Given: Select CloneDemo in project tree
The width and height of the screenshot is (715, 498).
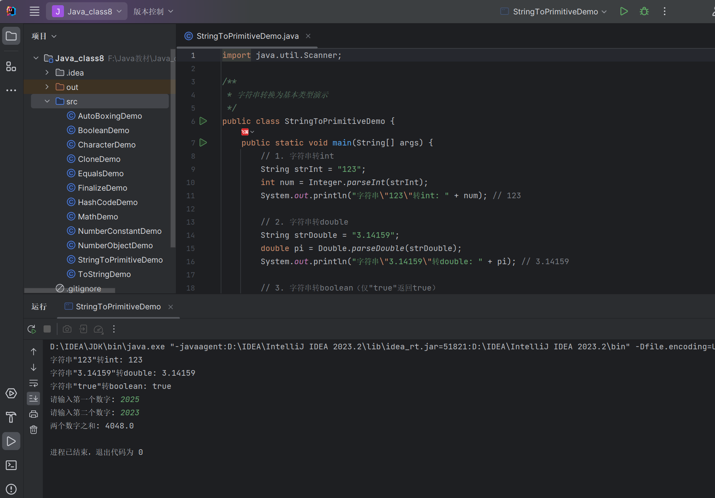Looking at the screenshot, I should click(99, 159).
